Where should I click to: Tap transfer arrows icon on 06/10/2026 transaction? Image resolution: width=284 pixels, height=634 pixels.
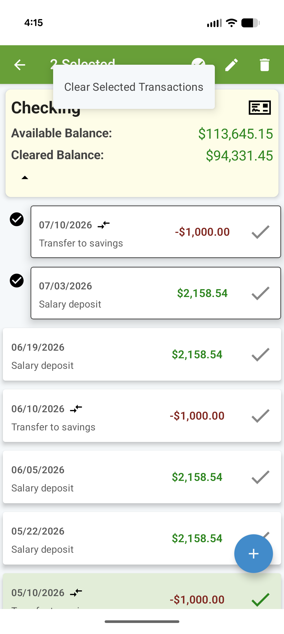[x=76, y=409]
